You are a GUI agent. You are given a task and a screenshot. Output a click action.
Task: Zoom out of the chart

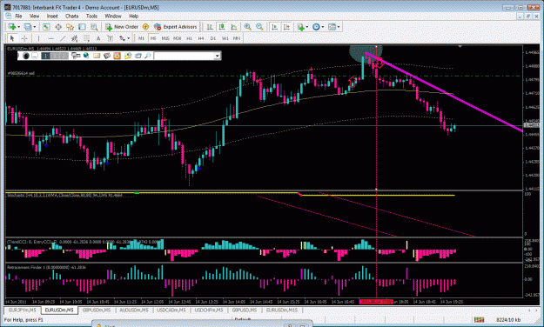click(259, 27)
